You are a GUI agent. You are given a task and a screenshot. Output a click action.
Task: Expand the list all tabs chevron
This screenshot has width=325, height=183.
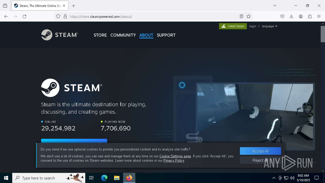pyautogui.click(x=275, y=6)
